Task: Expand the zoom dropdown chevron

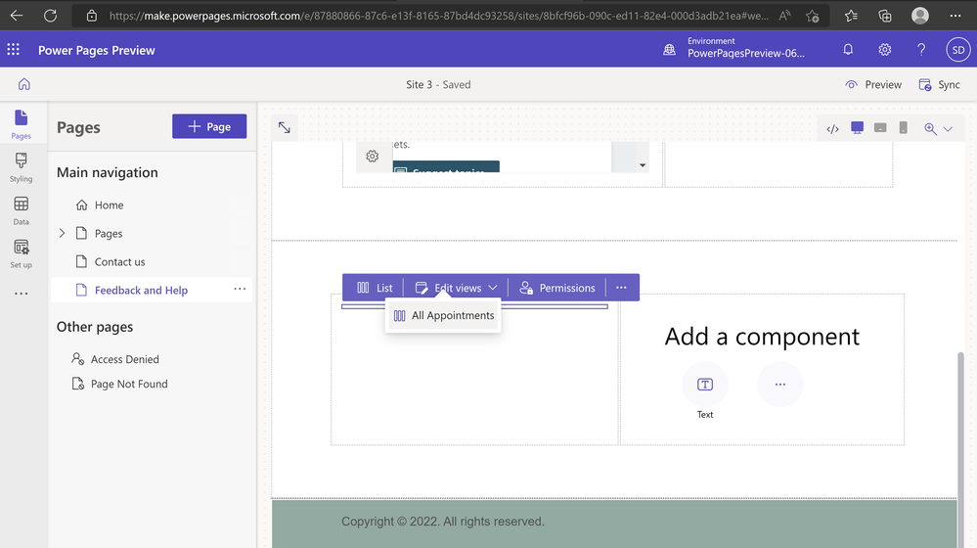Action: click(x=948, y=129)
